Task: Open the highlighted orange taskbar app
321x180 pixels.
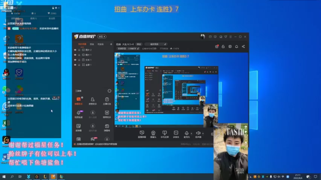Action: 53,176
